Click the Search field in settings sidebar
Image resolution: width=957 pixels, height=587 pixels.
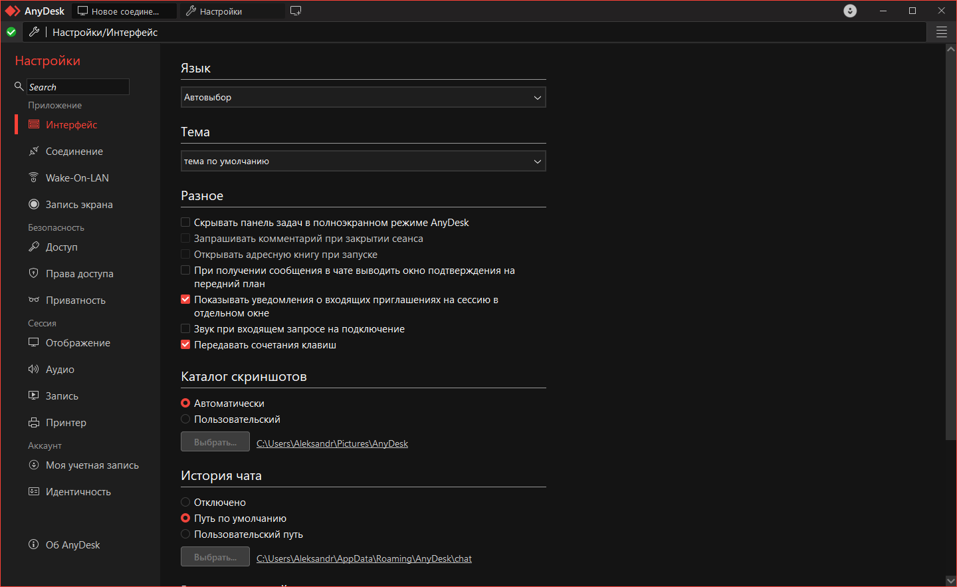pos(78,87)
